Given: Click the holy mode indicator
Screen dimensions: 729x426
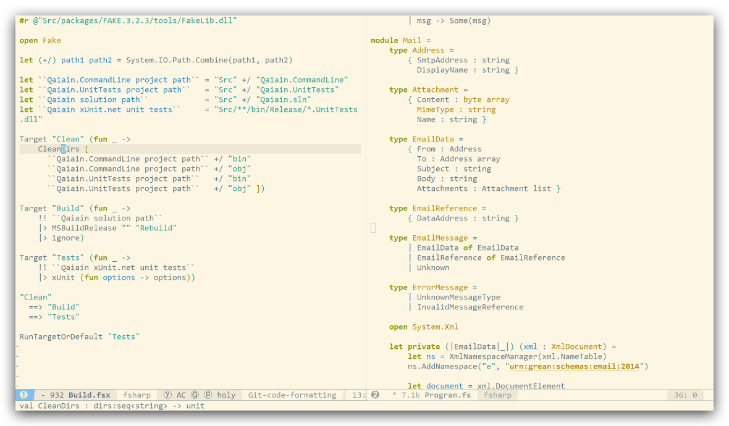Looking at the screenshot, I should (226, 395).
